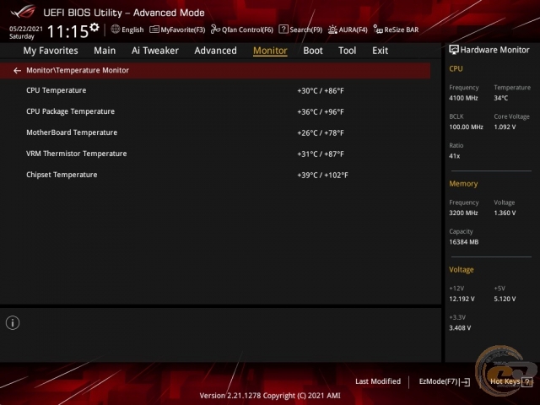This screenshot has width=540, height=405.
Task: Click the CPU section heading
Action: click(456, 69)
